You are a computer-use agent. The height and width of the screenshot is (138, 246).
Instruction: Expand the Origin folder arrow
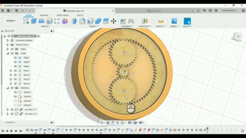pyautogui.click(x=8, y=49)
